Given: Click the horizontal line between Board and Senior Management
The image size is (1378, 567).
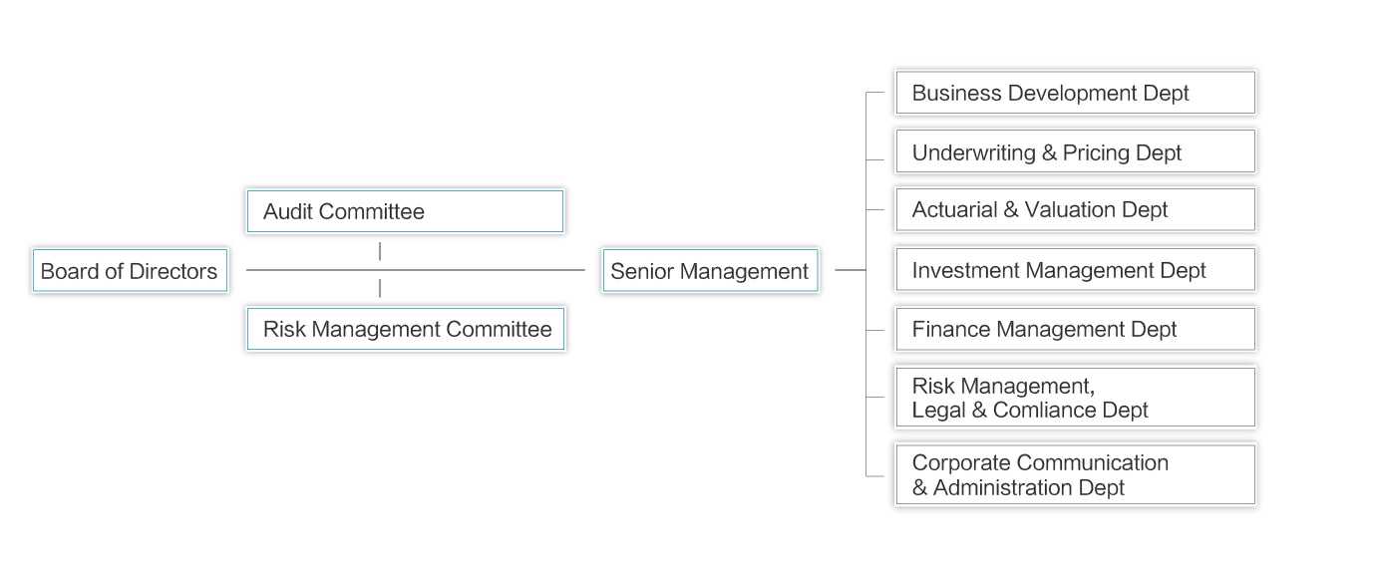Looking at the screenshot, I should click(479, 269).
